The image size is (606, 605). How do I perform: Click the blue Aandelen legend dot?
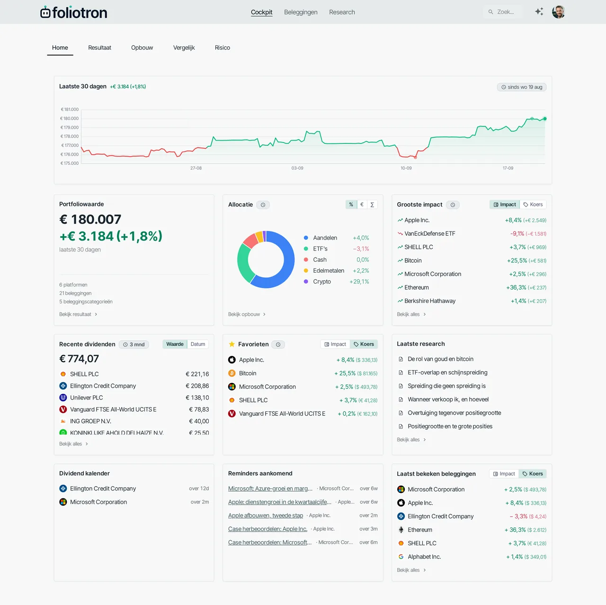point(306,238)
